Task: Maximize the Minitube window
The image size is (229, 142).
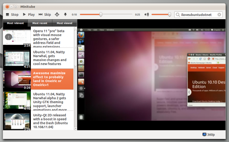Action: (15, 6)
